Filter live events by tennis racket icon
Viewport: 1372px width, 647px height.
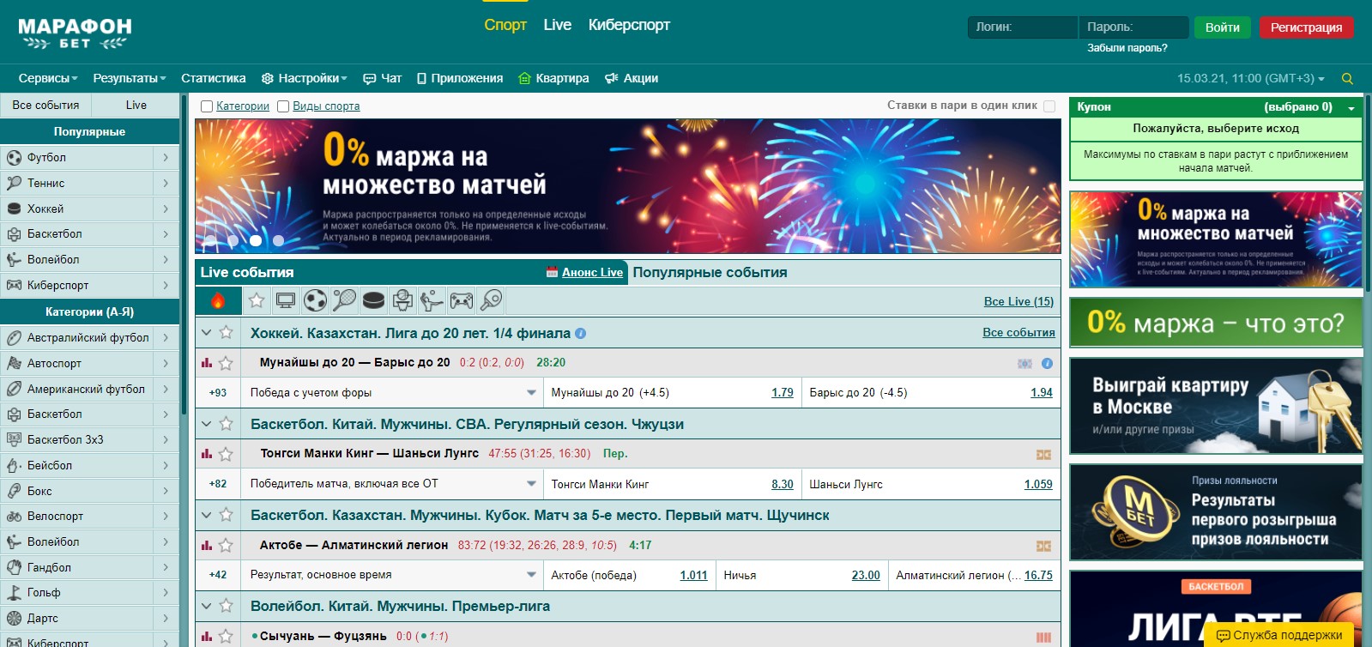click(x=344, y=300)
